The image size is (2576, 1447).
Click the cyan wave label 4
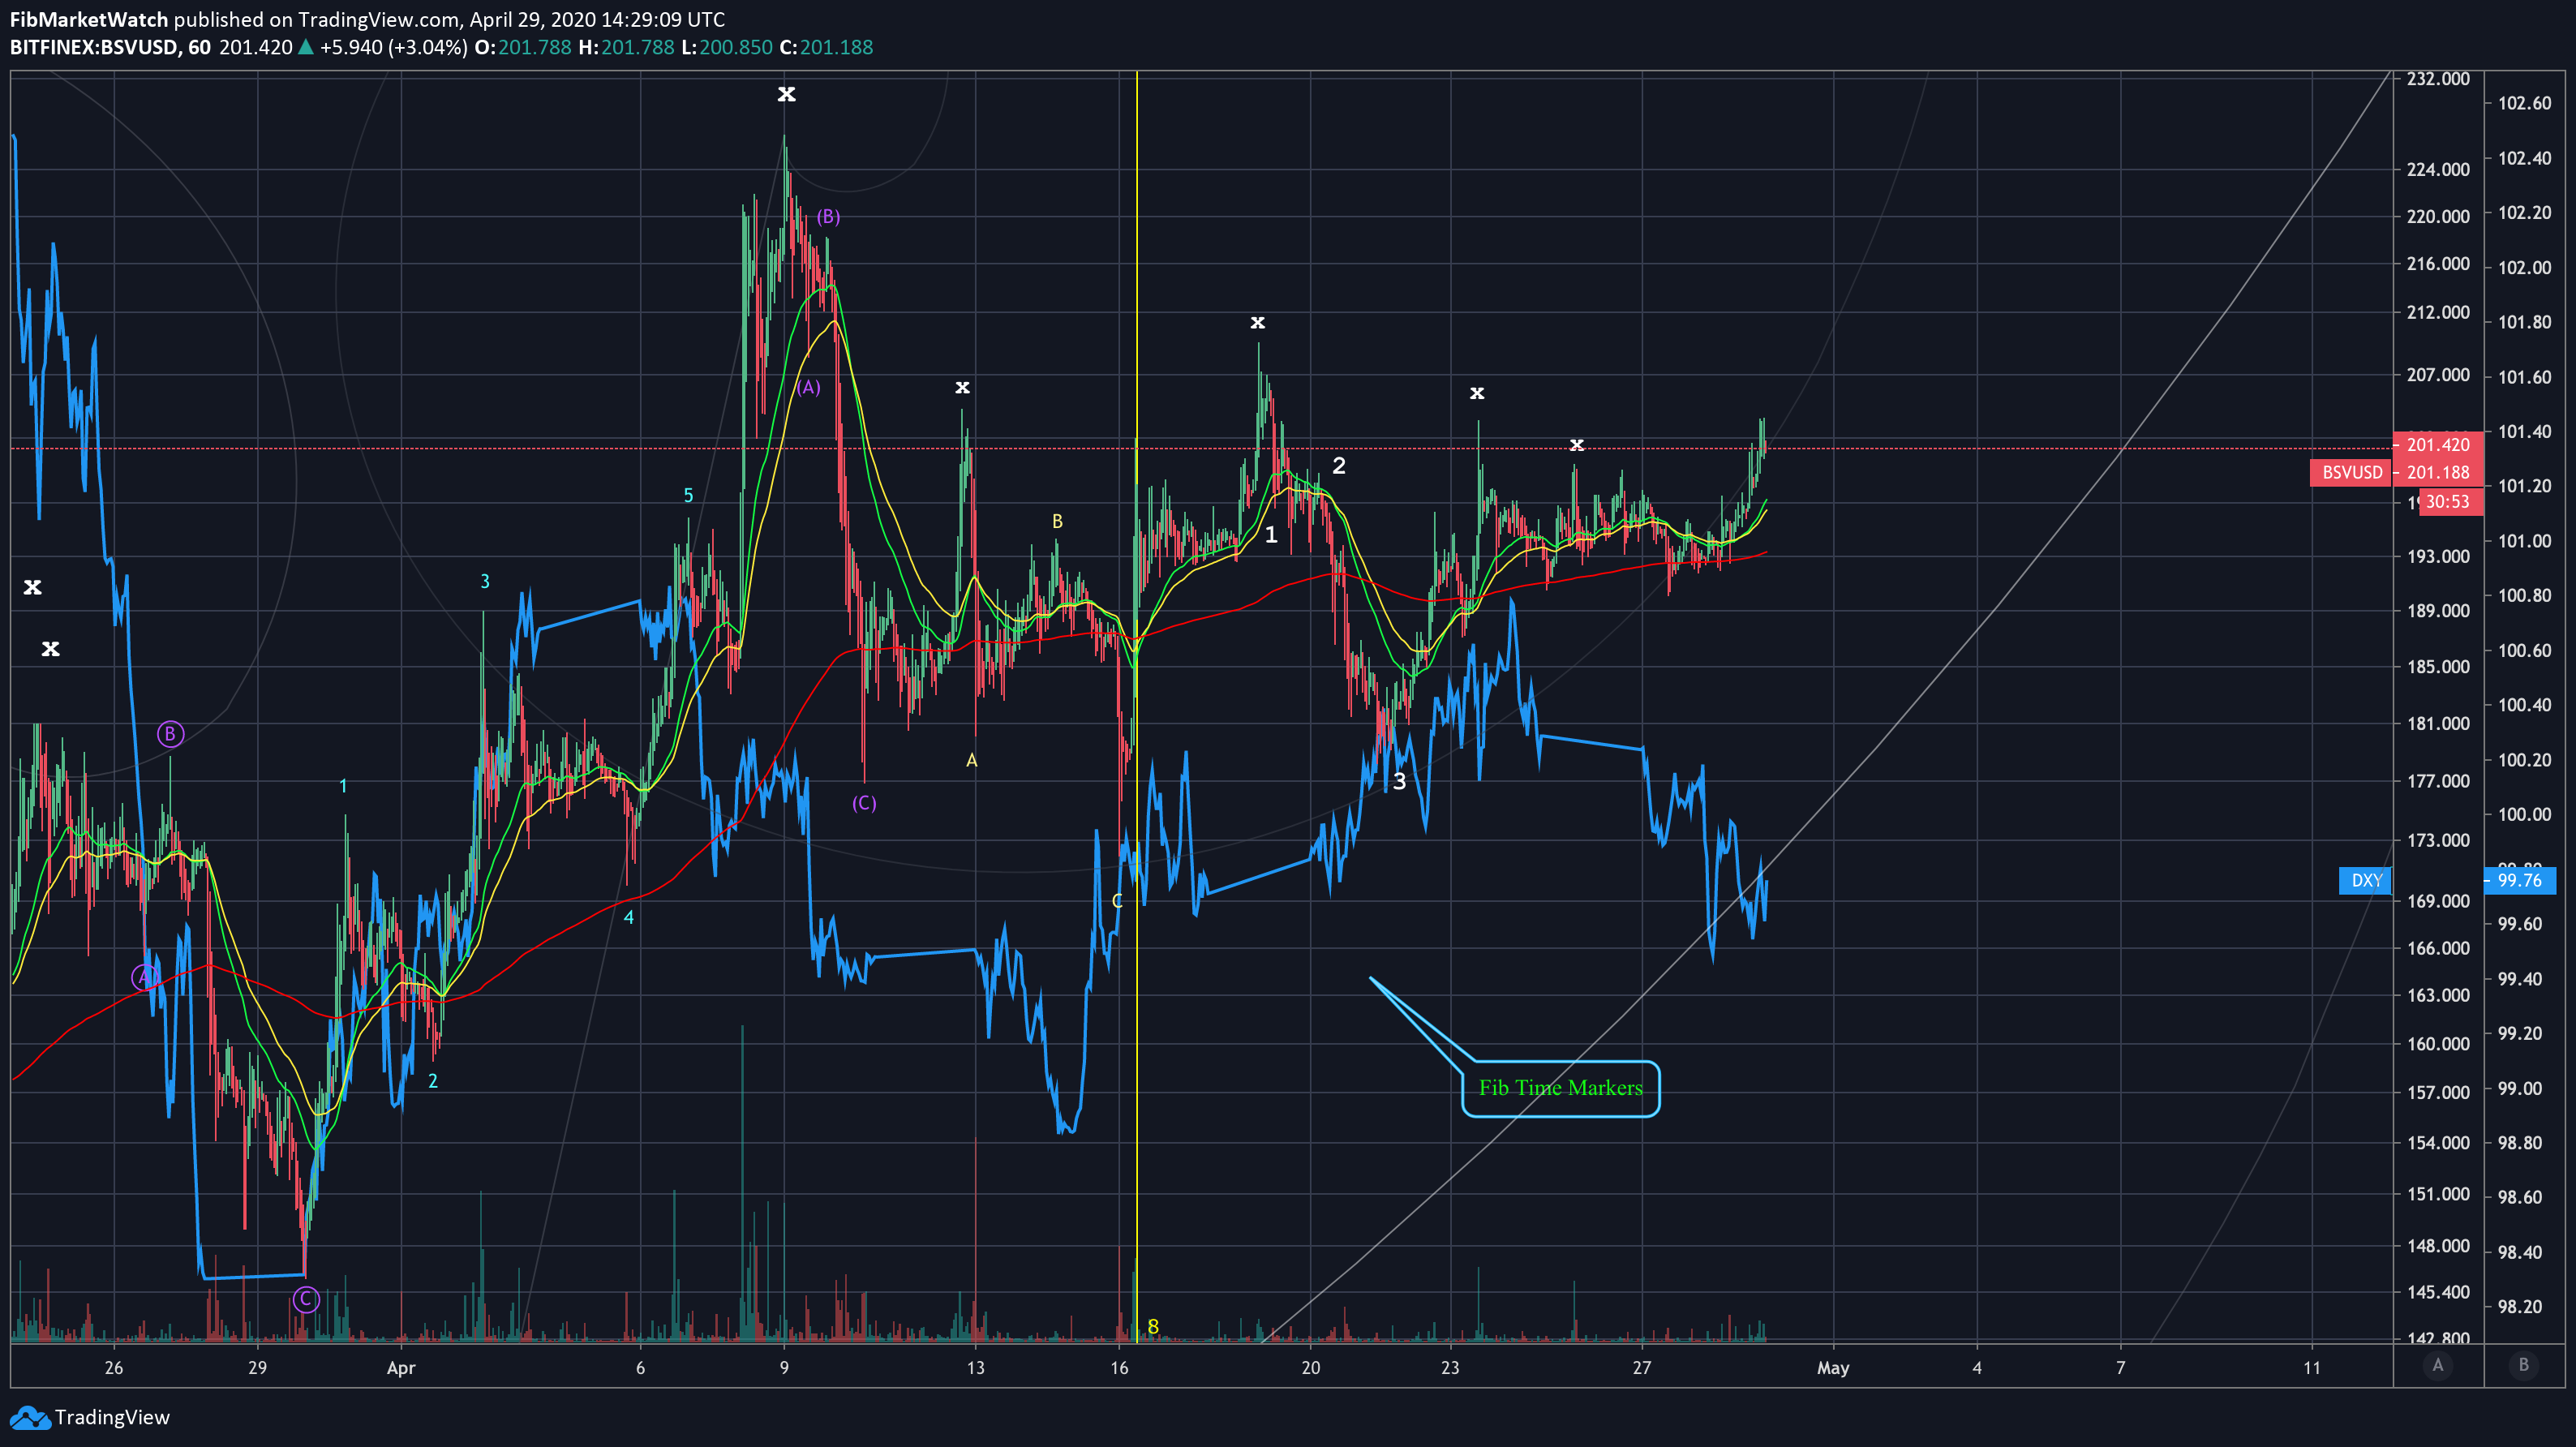pyautogui.click(x=629, y=917)
